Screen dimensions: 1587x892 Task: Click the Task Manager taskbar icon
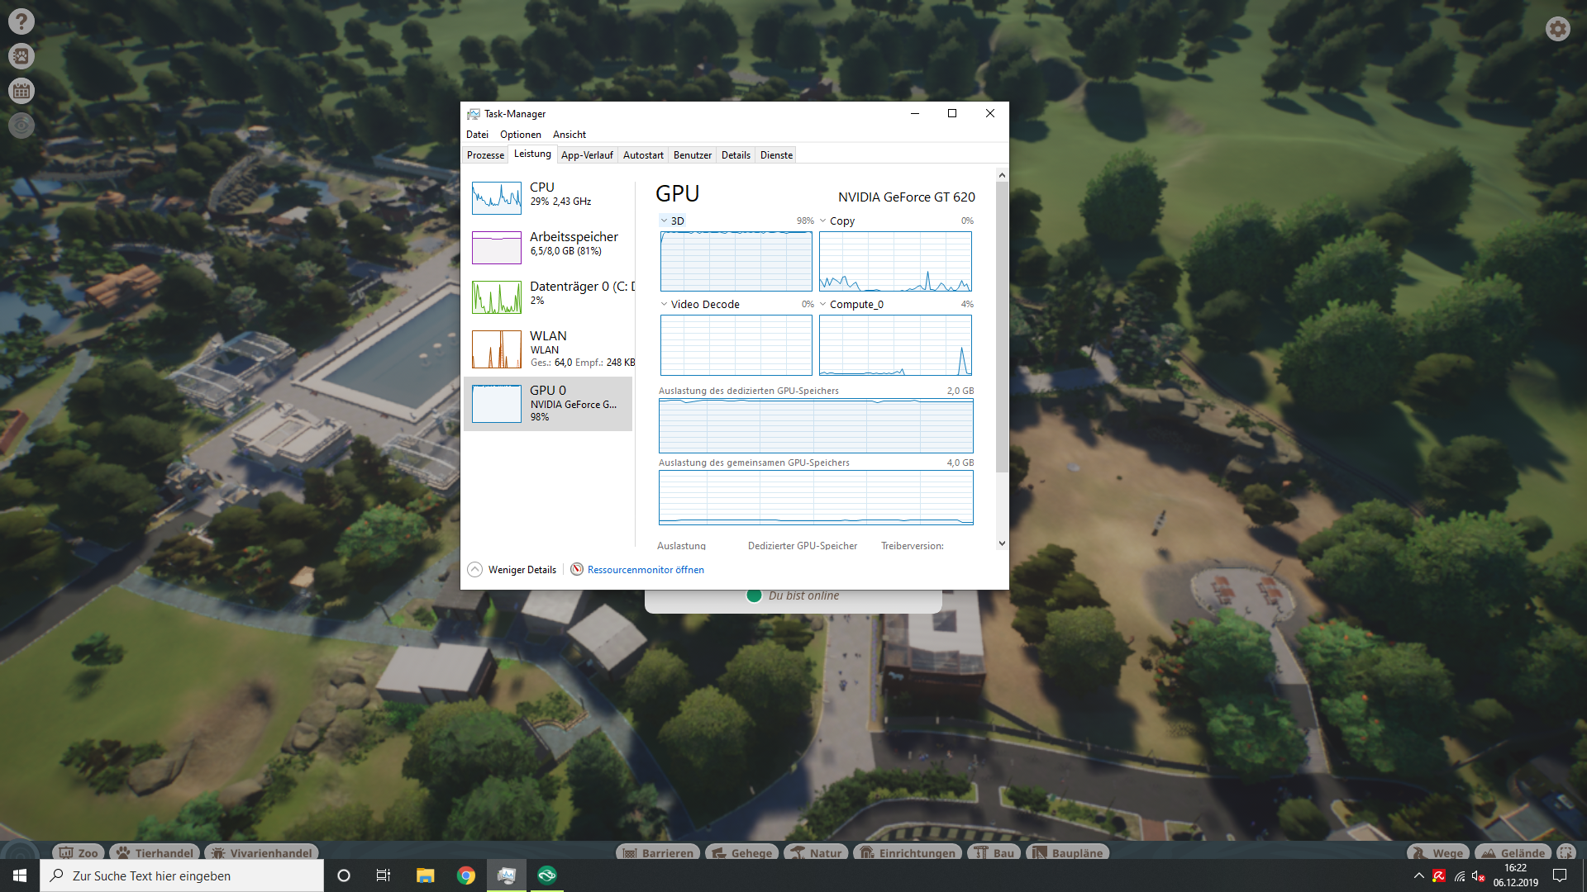507,875
